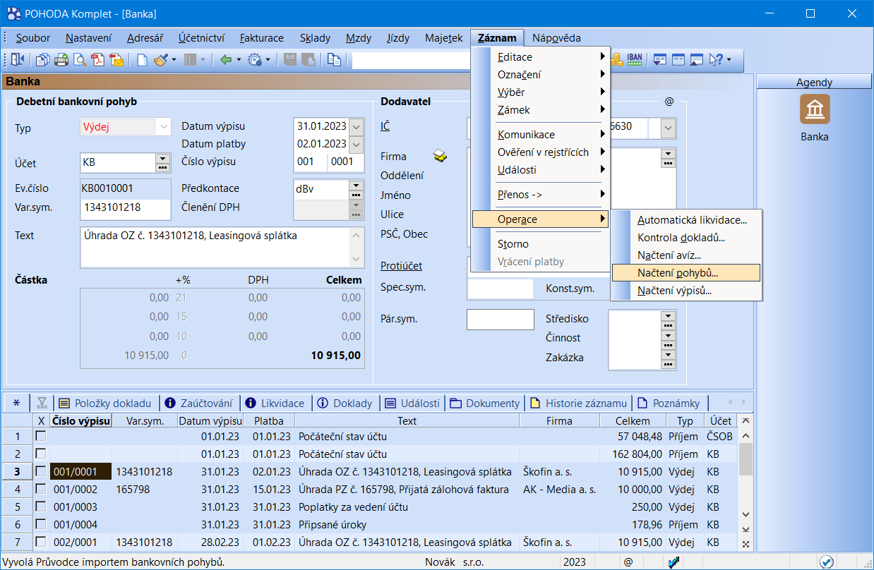Open the Účet KB dropdown
This screenshot has height=570, width=874.
pos(163,159)
